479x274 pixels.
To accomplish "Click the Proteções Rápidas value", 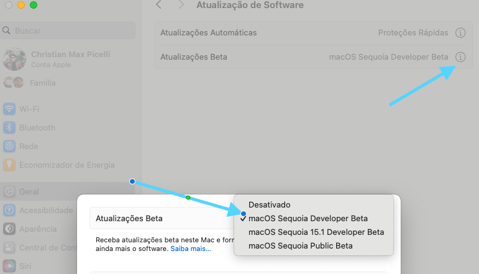I will coord(413,33).
